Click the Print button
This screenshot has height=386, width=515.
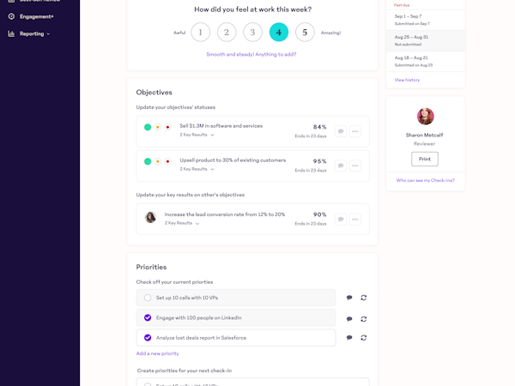pyautogui.click(x=425, y=159)
